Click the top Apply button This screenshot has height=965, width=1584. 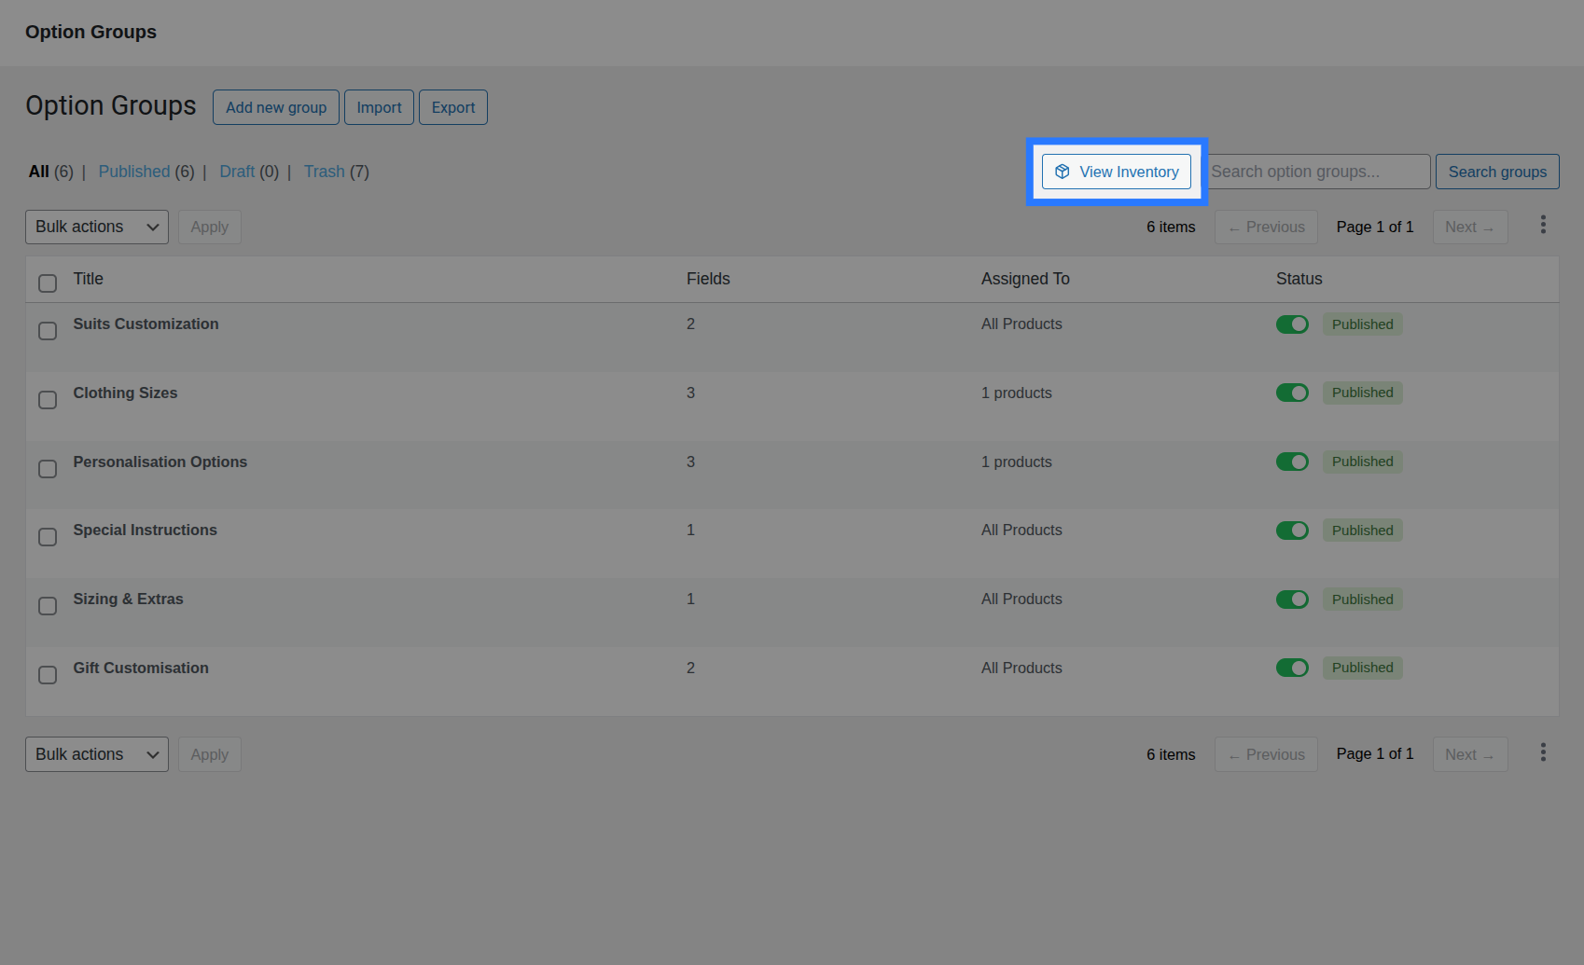(210, 227)
